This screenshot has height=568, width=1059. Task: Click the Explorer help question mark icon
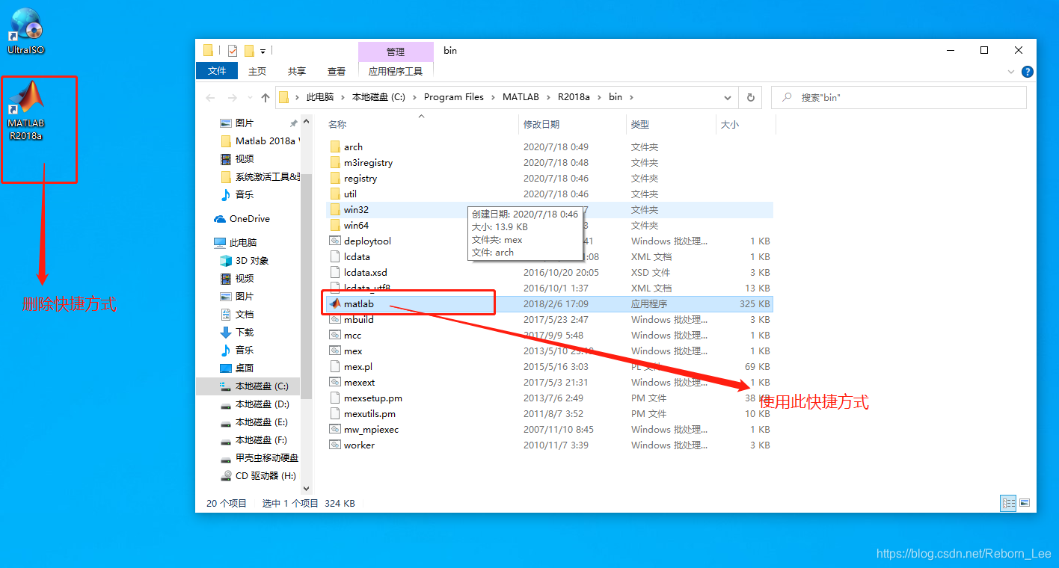(1028, 72)
